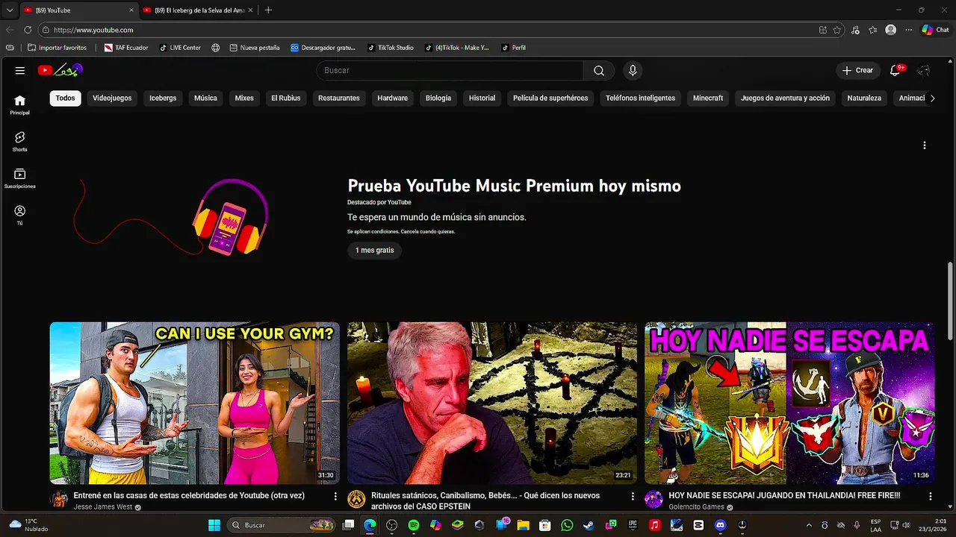Select the Teléfonos inteligentes chip
956x537 pixels.
(x=641, y=98)
